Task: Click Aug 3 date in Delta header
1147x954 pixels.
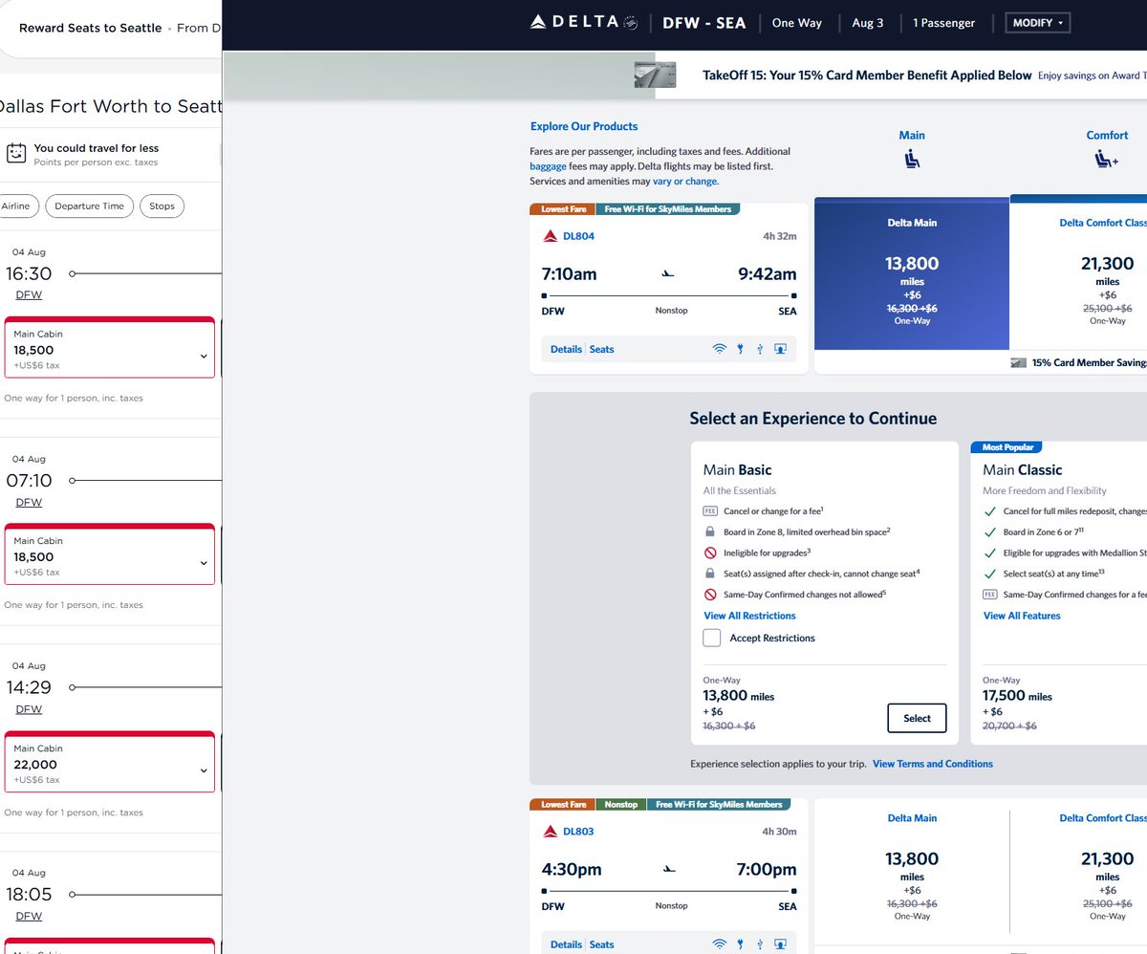Action: coord(868,23)
